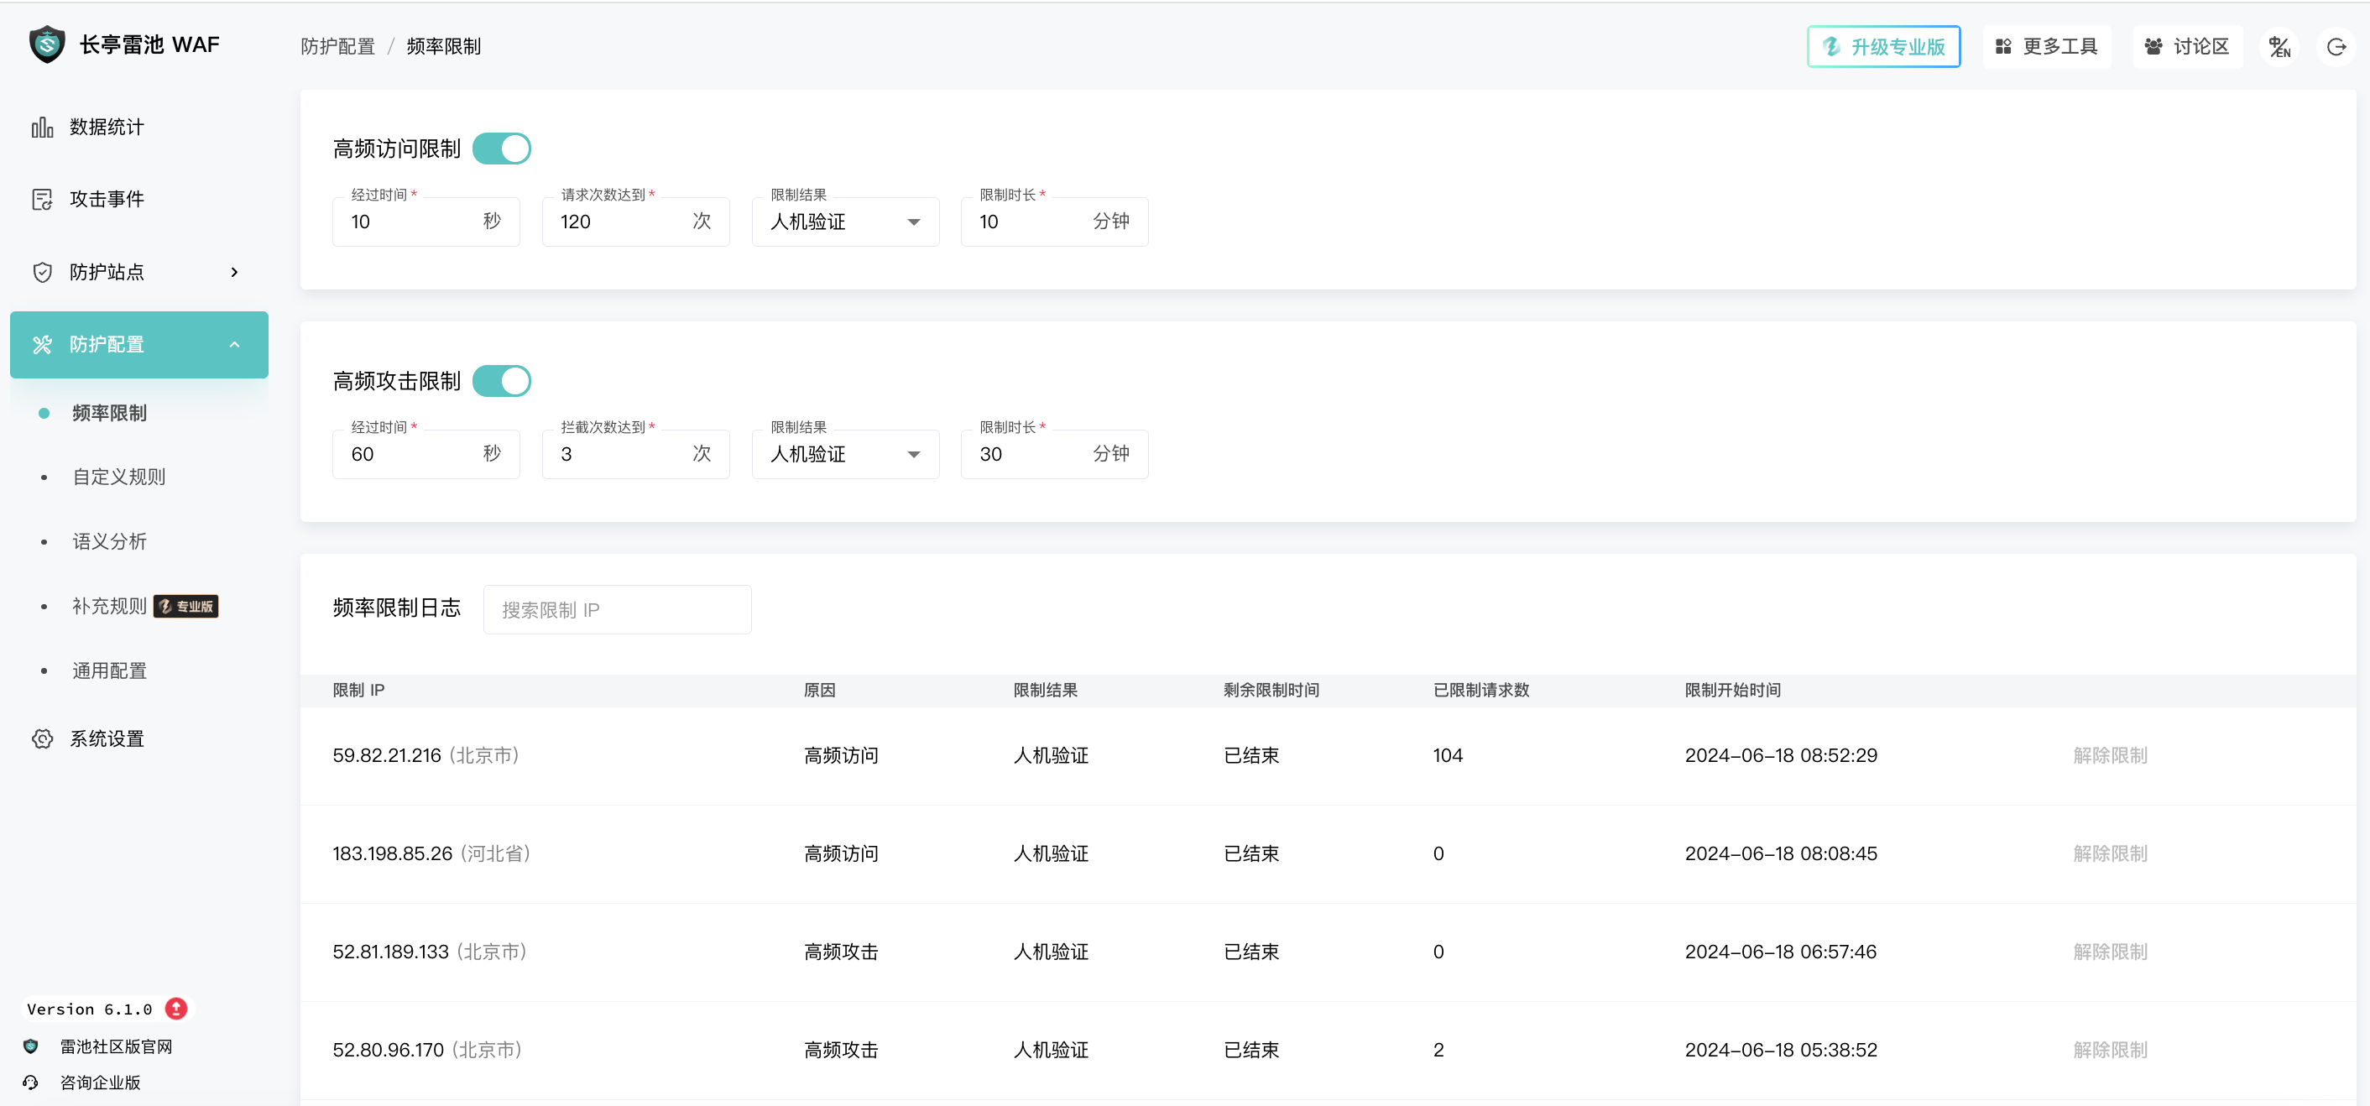The height and width of the screenshot is (1106, 2370).
Task: Open the 讨论区 button
Action: point(2187,47)
